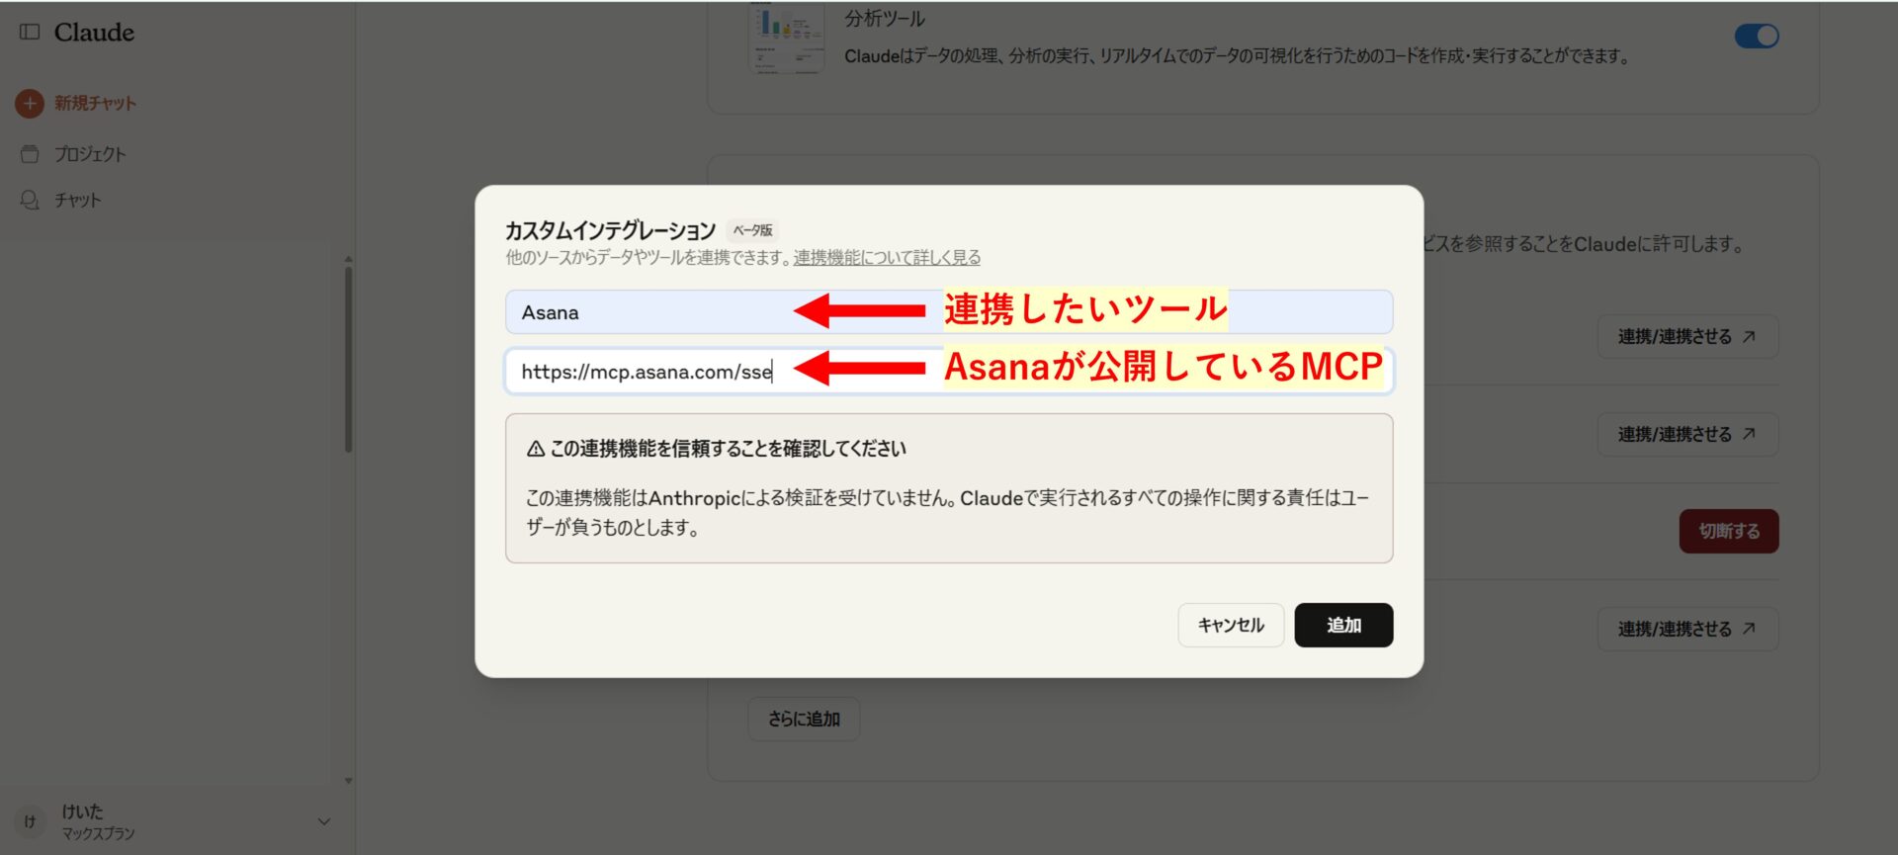Click the カスタムインテグレーション dialog title
This screenshot has height=855, width=1898.
(610, 230)
